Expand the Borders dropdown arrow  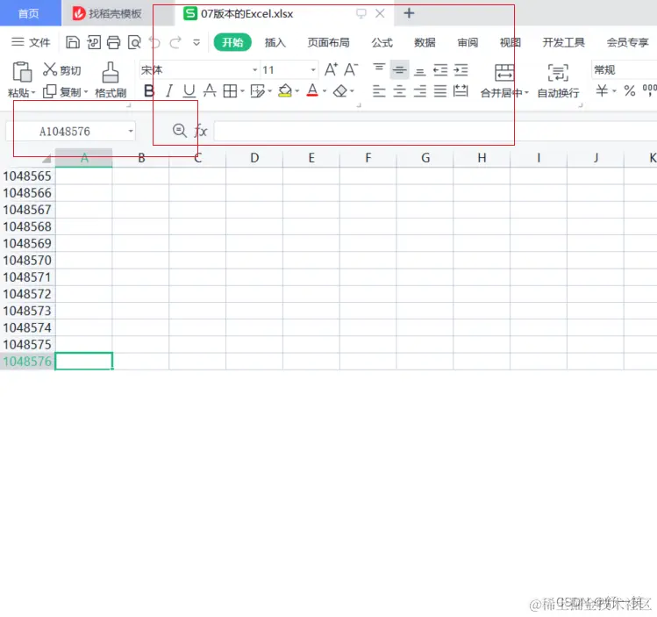[242, 91]
